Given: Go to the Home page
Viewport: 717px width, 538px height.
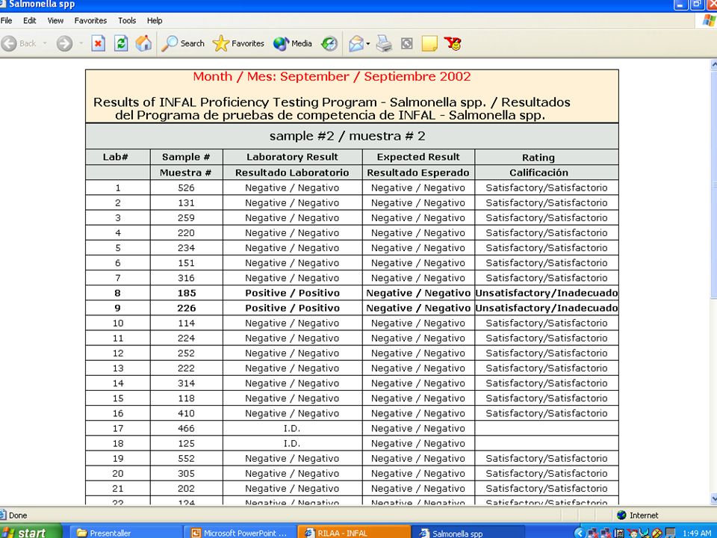Looking at the screenshot, I should point(143,43).
